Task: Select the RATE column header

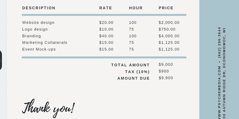Action: (x=106, y=8)
